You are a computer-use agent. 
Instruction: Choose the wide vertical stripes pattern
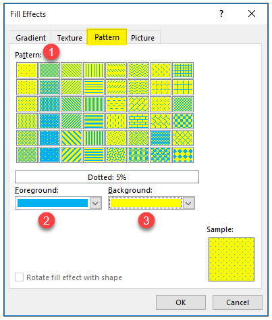94,138
